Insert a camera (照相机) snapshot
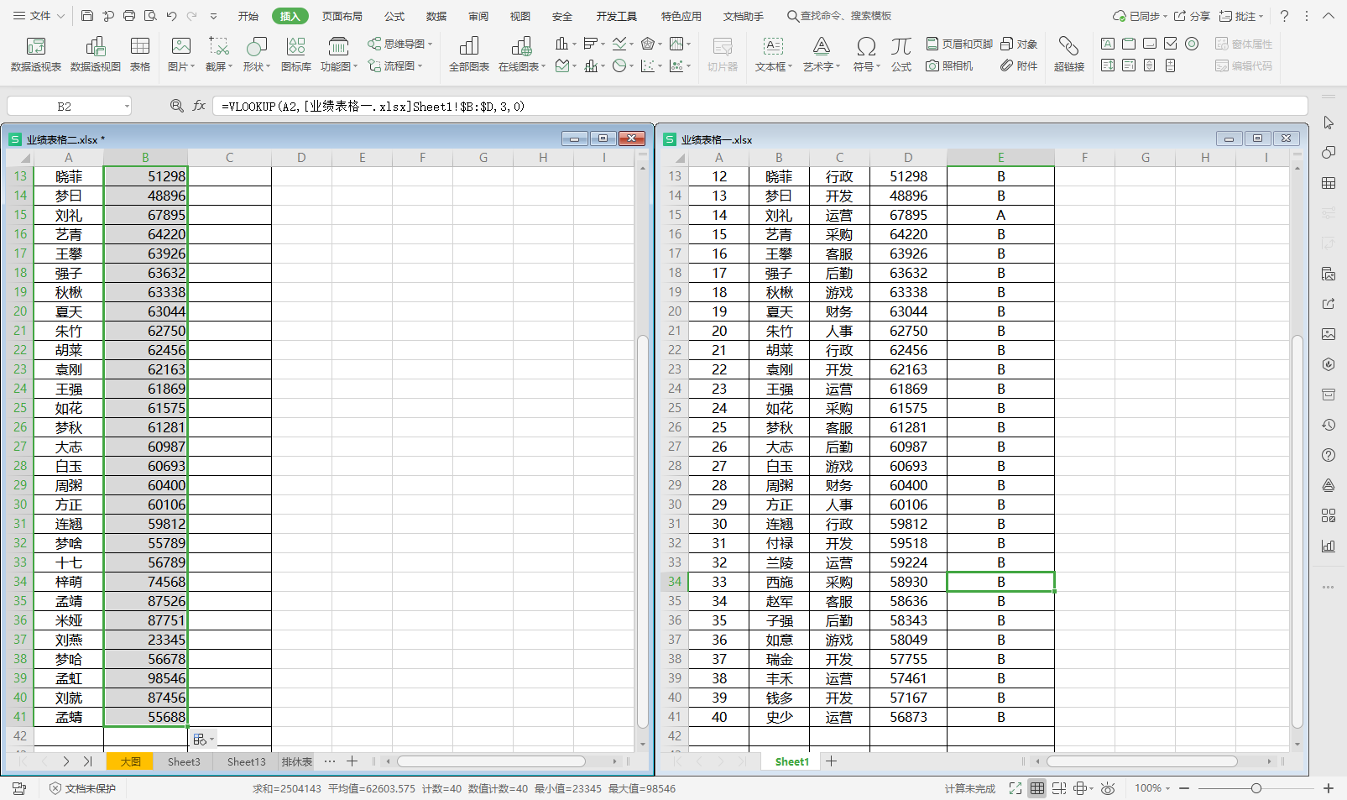1347x800 pixels. (x=949, y=65)
